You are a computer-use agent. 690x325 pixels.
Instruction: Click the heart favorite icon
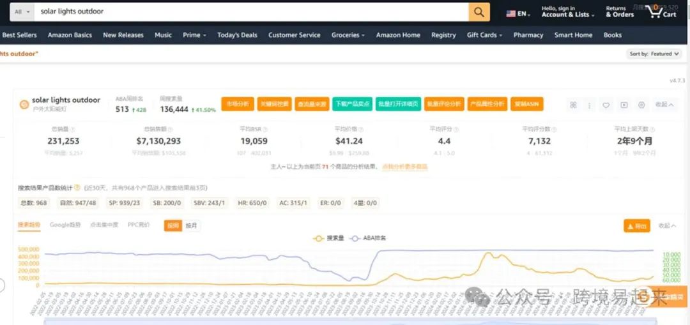pyautogui.click(x=606, y=105)
